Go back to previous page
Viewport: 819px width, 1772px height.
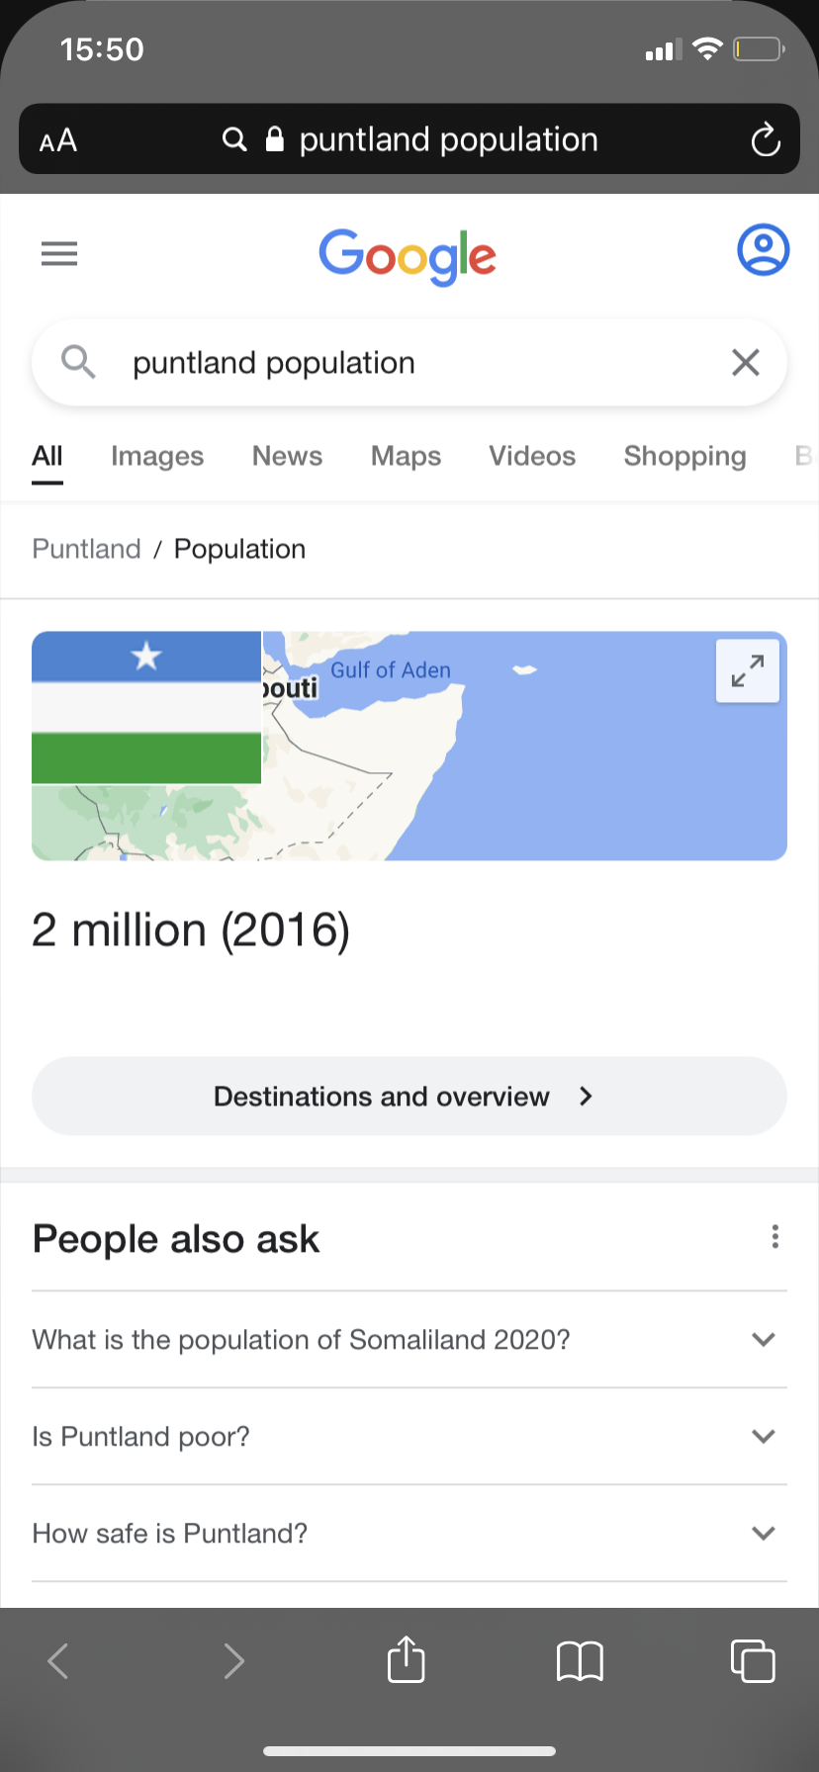tap(58, 1660)
